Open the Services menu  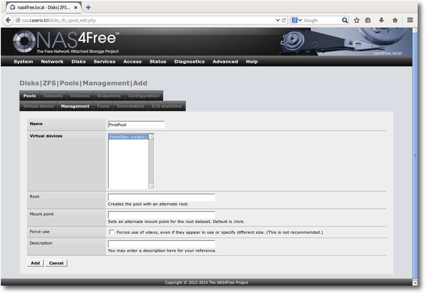[x=104, y=61]
